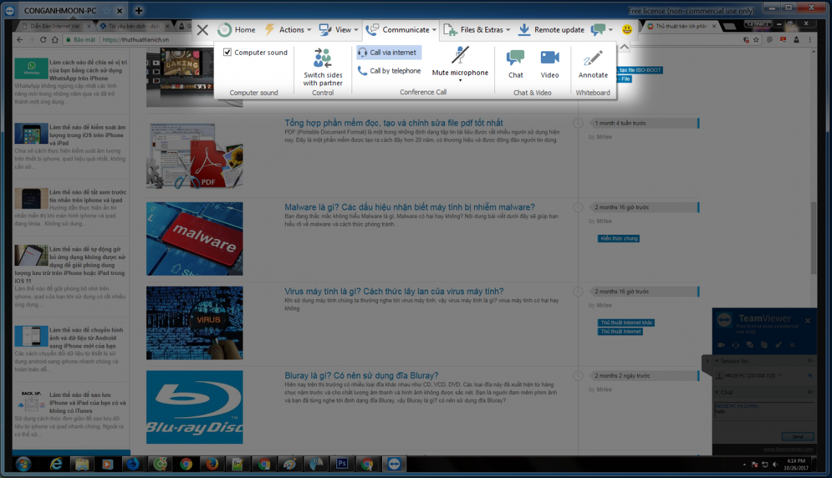The height and width of the screenshot is (478, 832).
Task: Open the View dropdown menu
Action: [338, 30]
